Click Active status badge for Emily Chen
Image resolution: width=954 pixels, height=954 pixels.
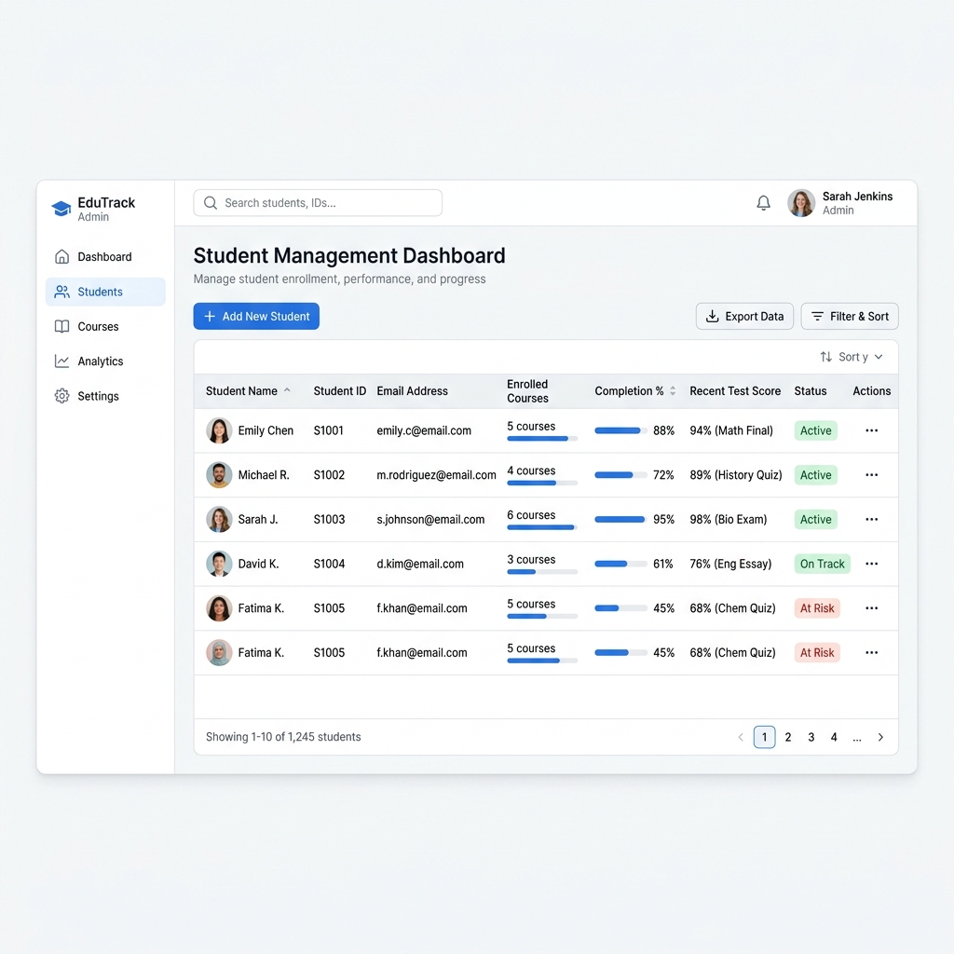click(x=816, y=430)
